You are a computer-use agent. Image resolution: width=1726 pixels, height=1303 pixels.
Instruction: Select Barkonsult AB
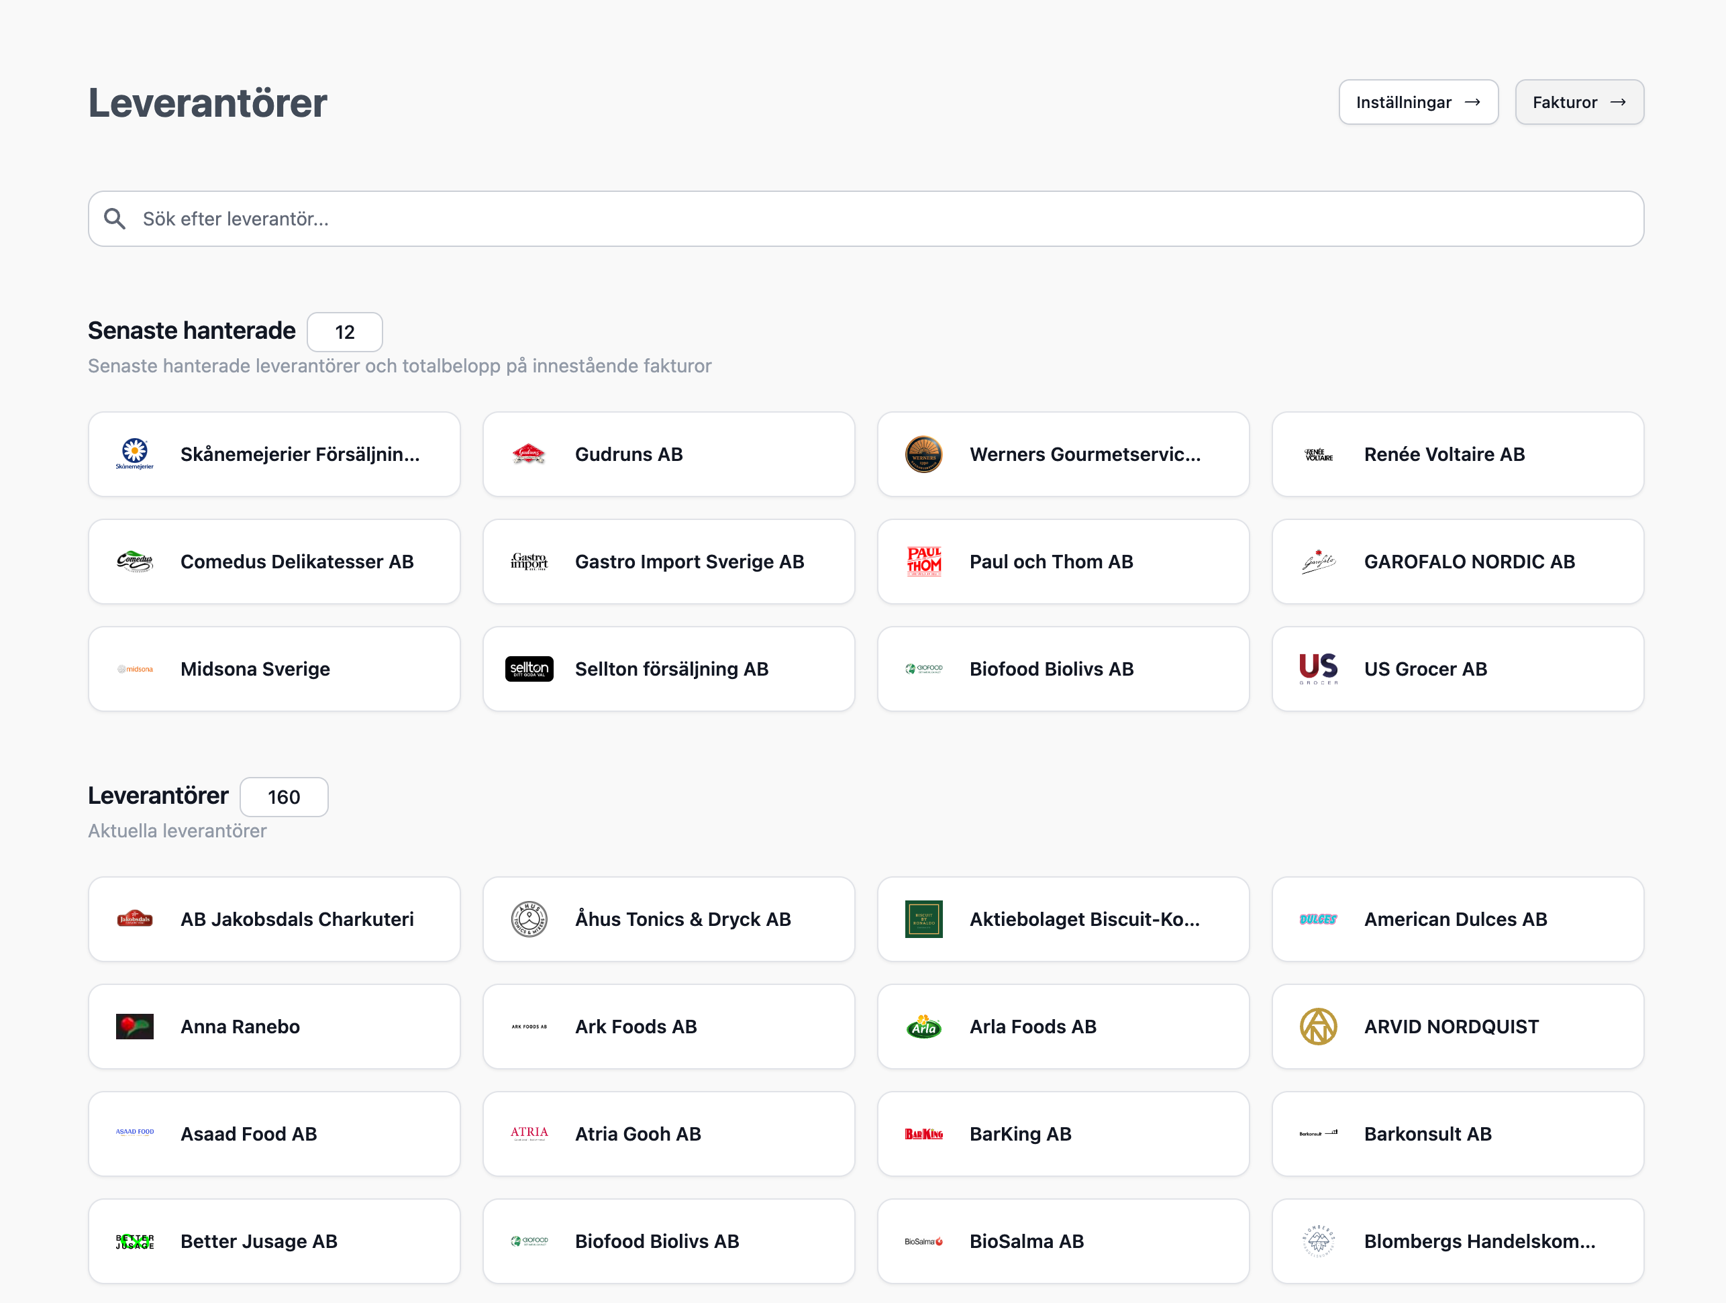tap(1458, 1135)
